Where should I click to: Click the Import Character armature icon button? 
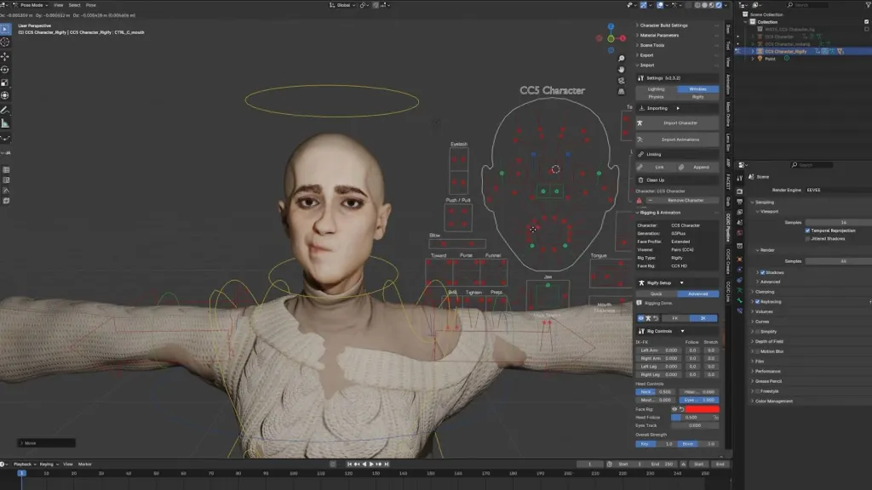640,123
